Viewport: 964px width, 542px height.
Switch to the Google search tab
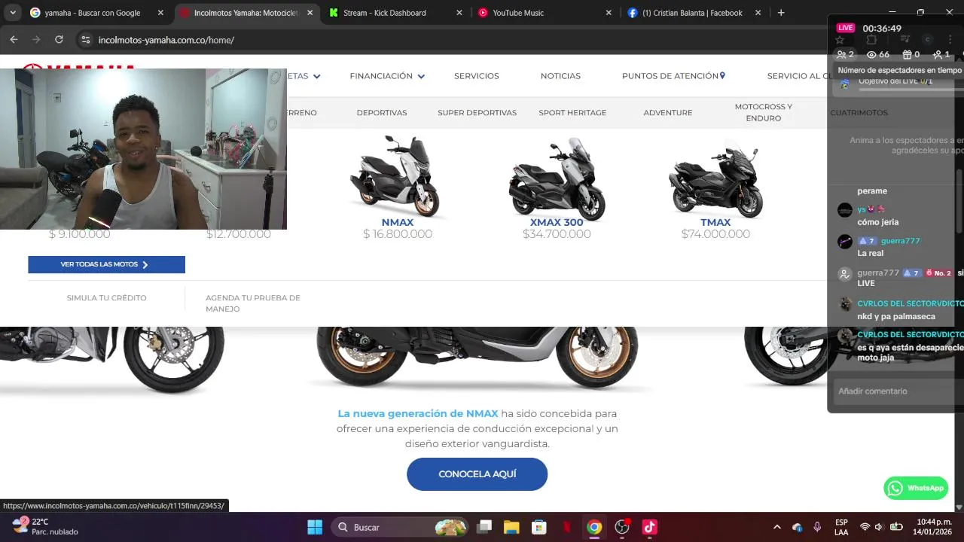(x=97, y=13)
